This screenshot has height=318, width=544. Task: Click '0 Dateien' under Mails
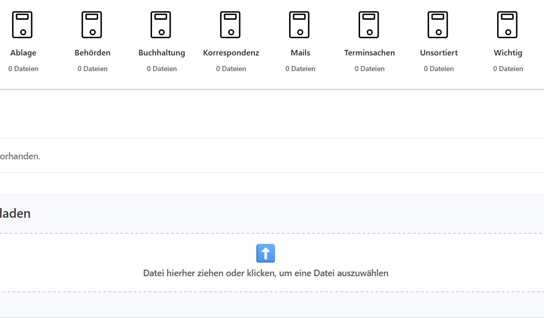pyautogui.click(x=300, y=69)
